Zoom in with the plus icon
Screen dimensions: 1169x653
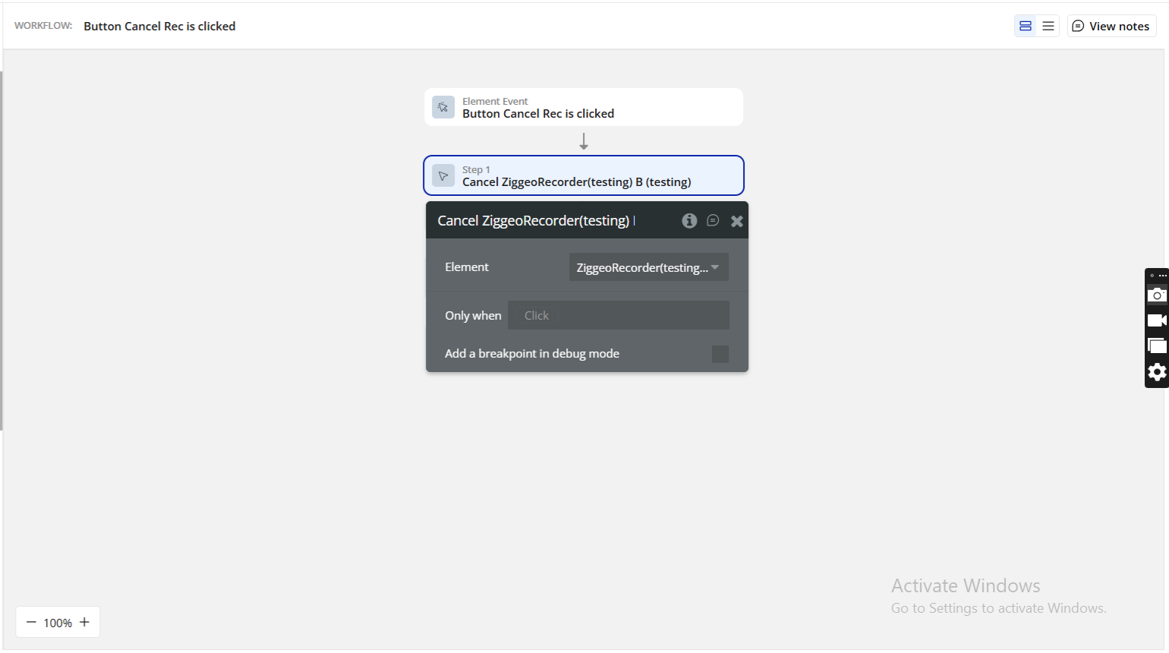pos(84,622)
